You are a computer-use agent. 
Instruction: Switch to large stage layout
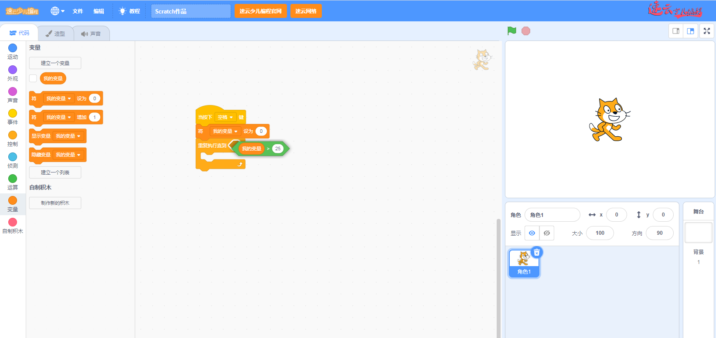tap(691, 31)
